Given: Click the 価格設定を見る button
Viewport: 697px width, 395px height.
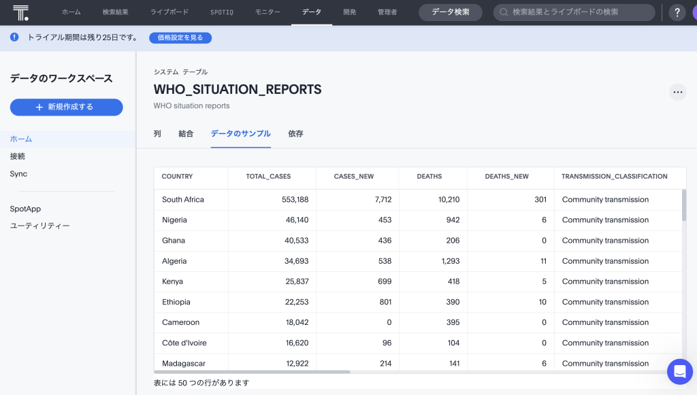Looking at the screenshot, I should pyautogui.click(x=180, y=38).
